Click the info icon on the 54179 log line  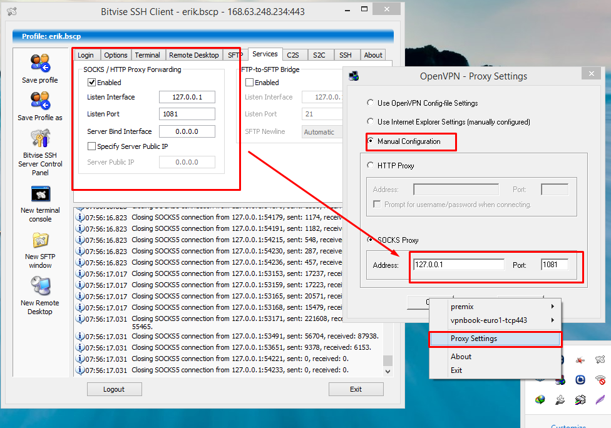[80, 217]
